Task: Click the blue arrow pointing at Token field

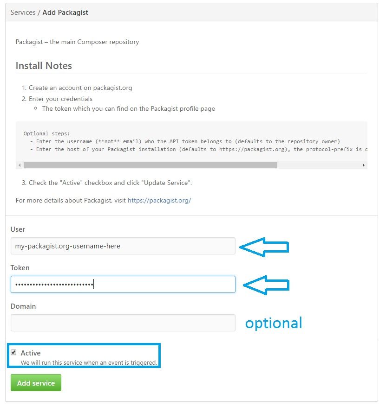Action: point(266,285)
